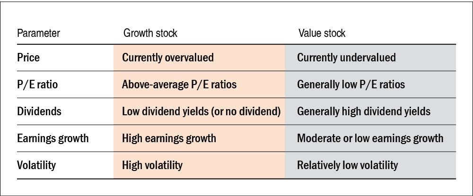This screenshot has height=196, width=473.
Task: Select the 'Relatively low volatility' cell
Action: (348, 165)
